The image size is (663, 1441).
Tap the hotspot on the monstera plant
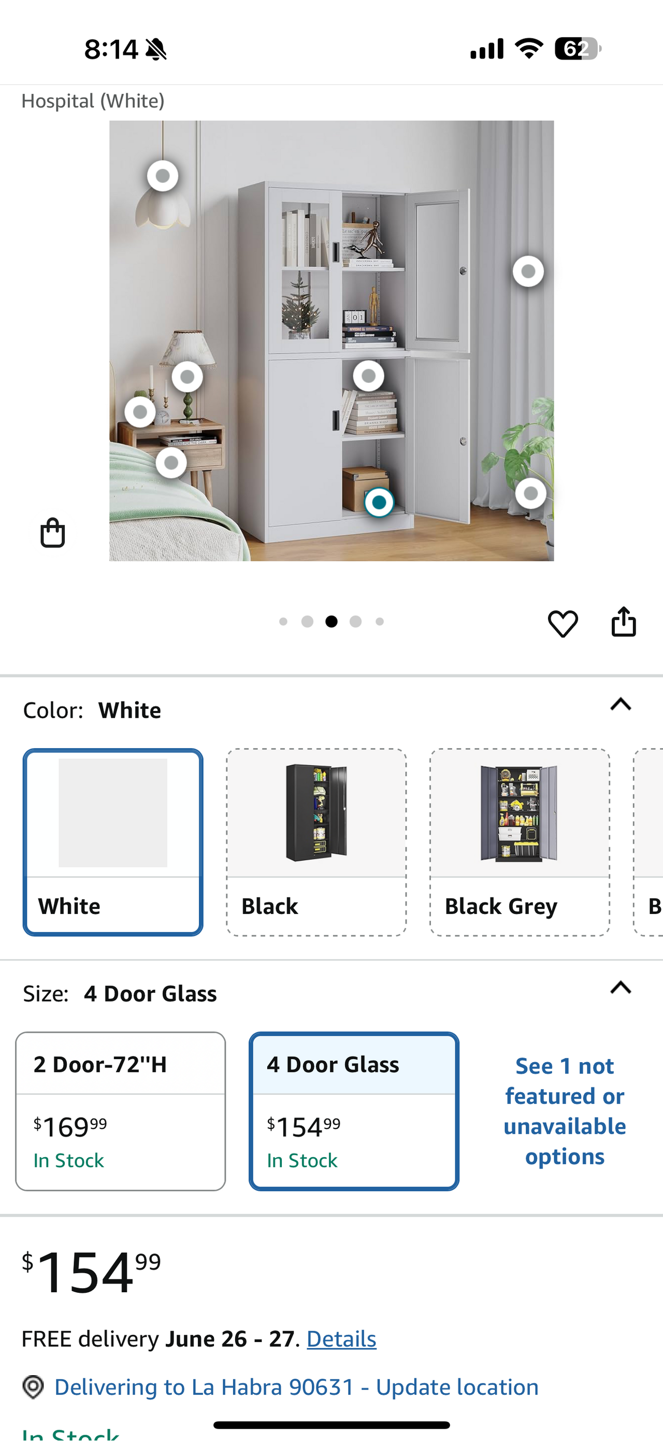(530, 493)
